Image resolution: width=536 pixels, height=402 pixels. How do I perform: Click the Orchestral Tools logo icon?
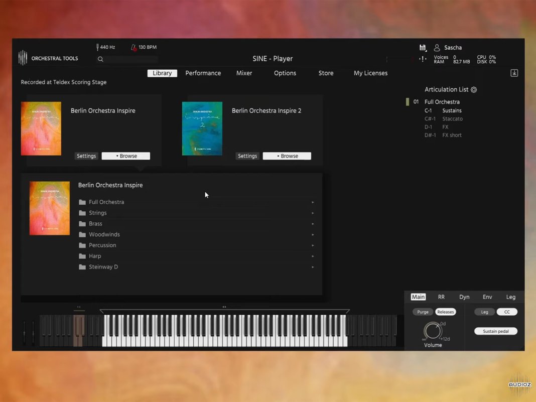(23, 58)
